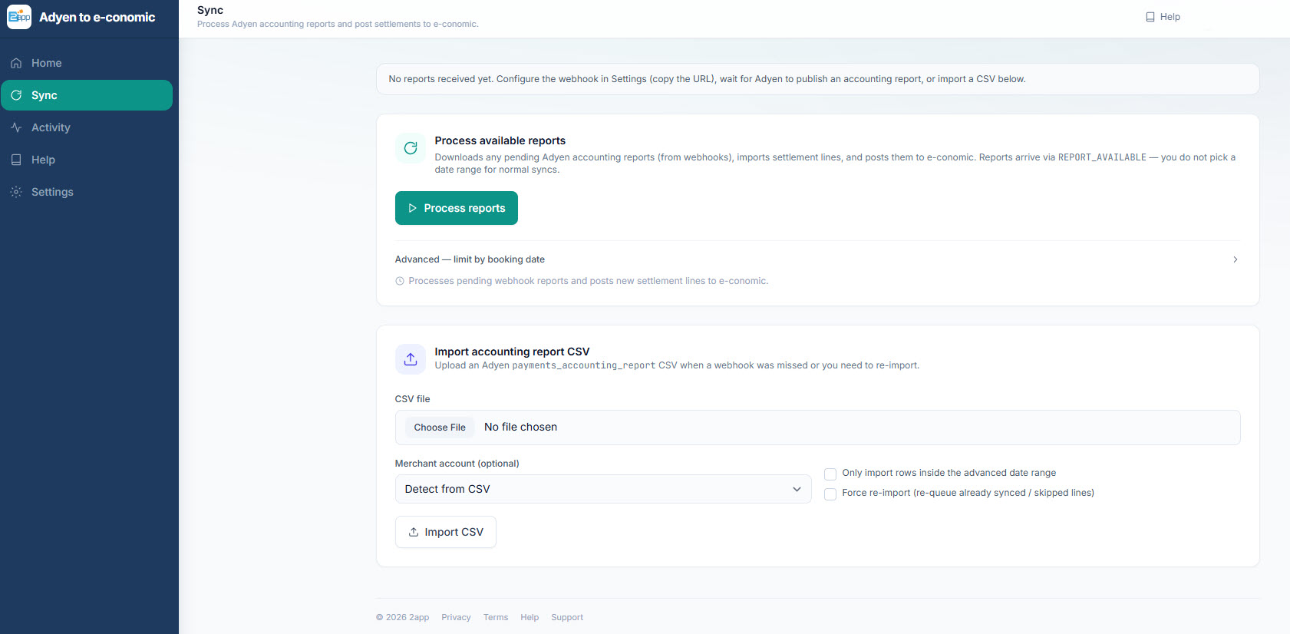Open Activity from the sidebar

pyautogui.click(x=87, y=127)
